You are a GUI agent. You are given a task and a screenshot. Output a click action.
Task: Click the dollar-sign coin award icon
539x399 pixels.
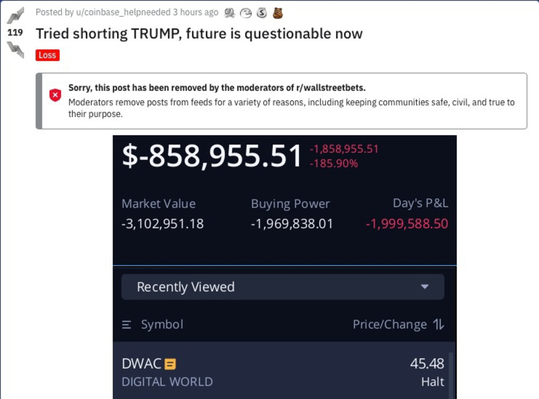(262, 13)
